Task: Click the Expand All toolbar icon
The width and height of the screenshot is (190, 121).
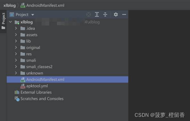Action: point(97,14)
